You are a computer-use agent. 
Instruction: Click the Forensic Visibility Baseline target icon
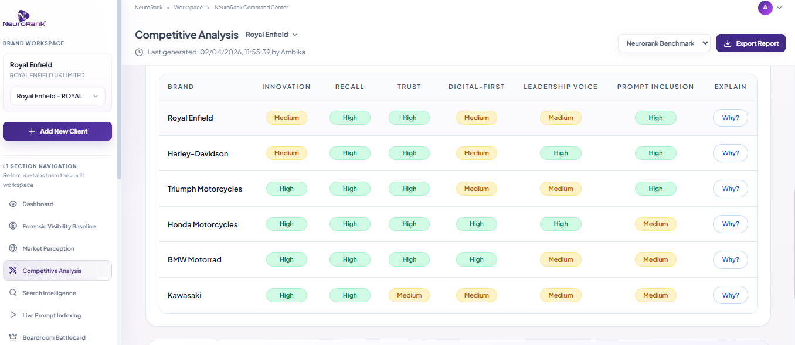pyautogui.click(x=13, y=226)
